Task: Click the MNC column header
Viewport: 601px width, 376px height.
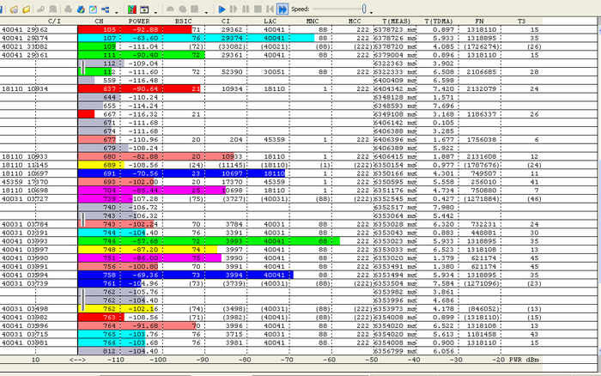Action: [313, 21]
